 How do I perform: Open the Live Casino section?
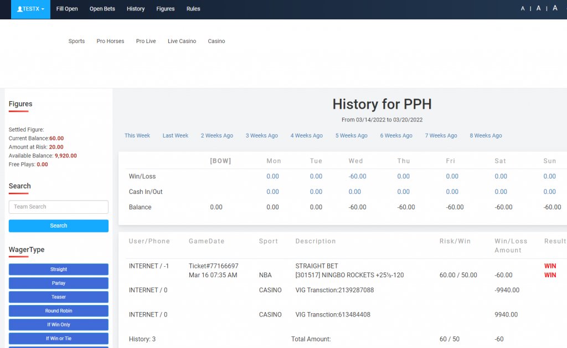click(182, 41)
